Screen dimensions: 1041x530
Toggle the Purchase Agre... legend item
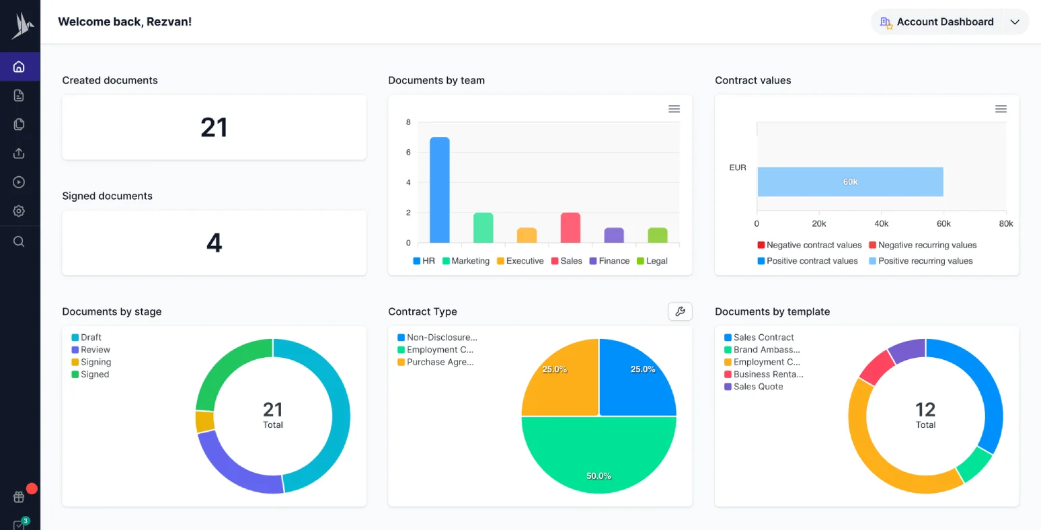436,362
